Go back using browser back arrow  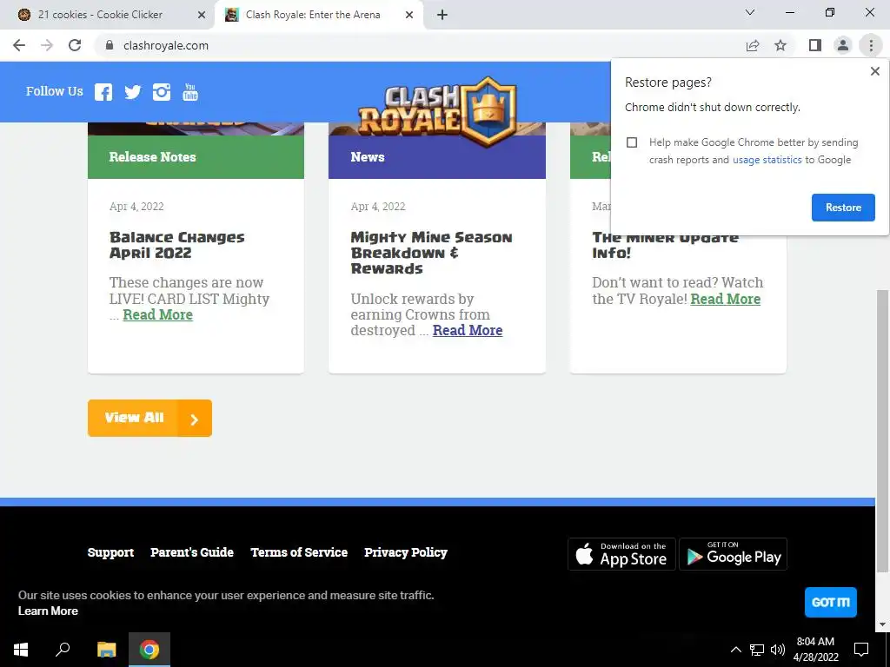(x=19, y=45)
